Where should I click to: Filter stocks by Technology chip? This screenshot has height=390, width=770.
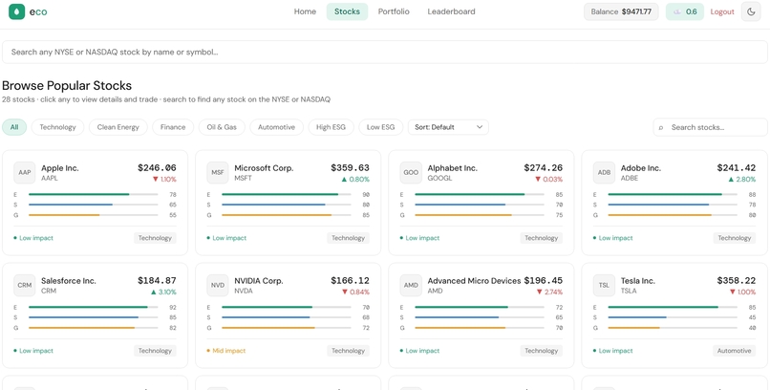pos(57,127)
